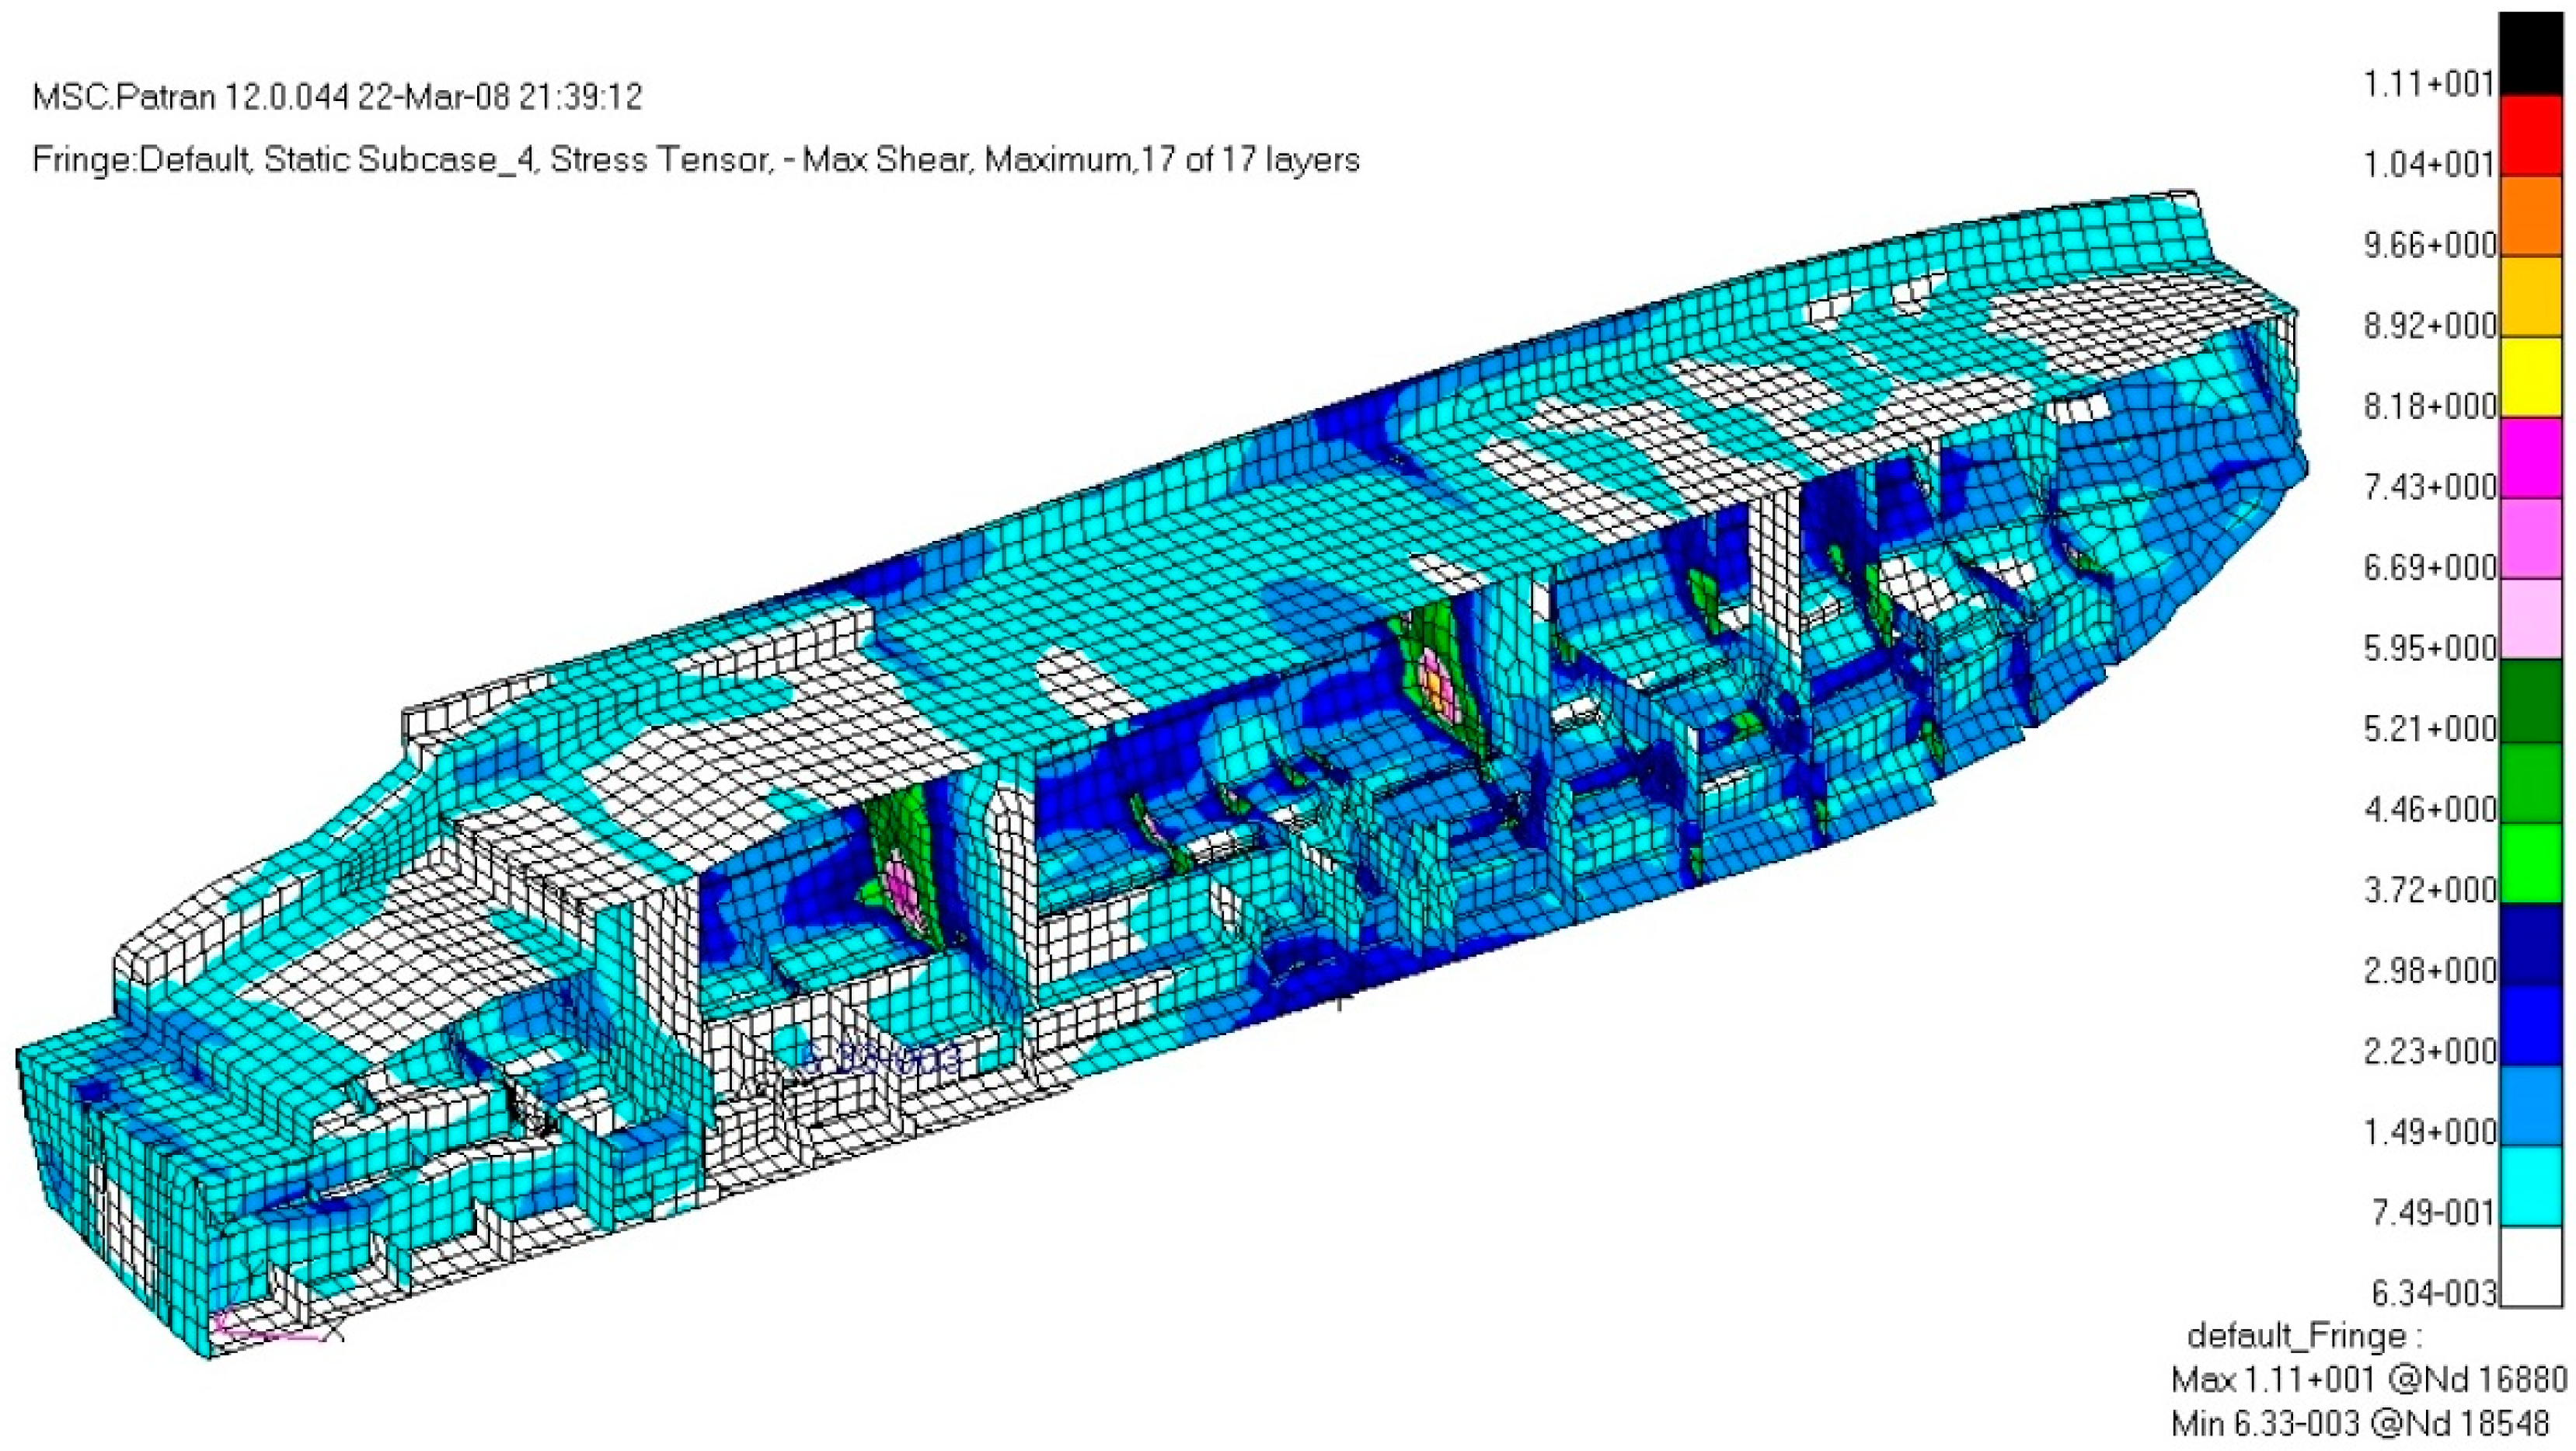Image resolution: width=2576 pixels, height=1451 pixels.
Task: Click the yellow legend color band
Action: coord(2531,377)
